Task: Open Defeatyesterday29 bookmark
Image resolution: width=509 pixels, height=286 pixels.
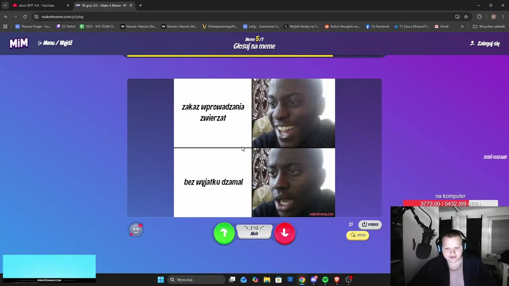Action: [x=220, y=27]
